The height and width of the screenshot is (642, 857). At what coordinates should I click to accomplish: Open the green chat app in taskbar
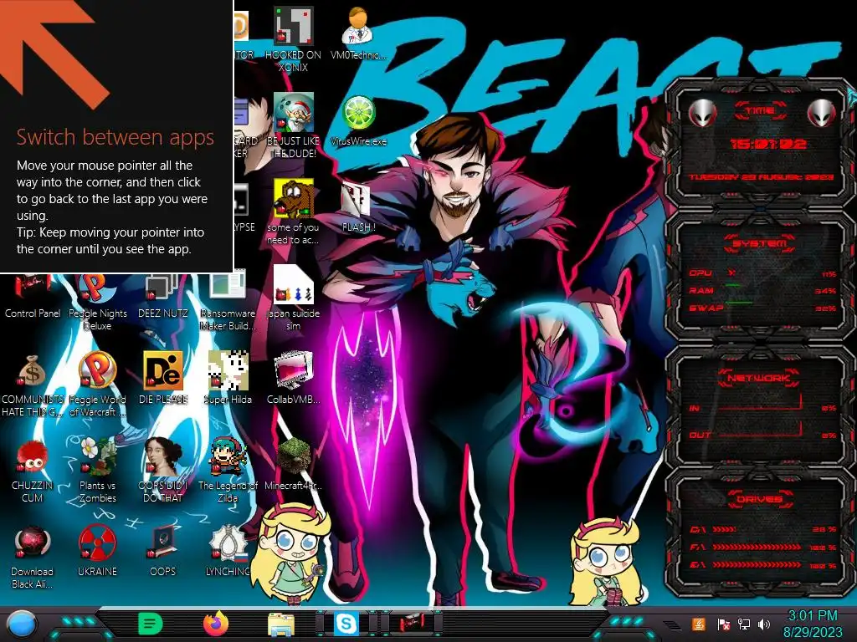point(151,624)
